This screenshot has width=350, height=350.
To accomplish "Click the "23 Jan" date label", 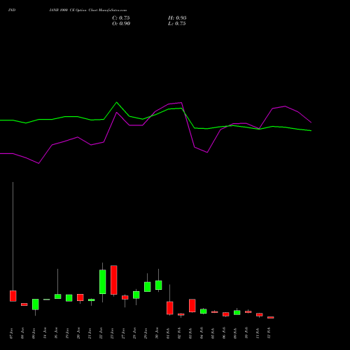I will (112, 333).
